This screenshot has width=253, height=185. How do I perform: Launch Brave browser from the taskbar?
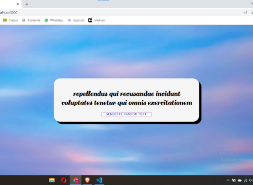pyautogui.click(x=87, y=180)
